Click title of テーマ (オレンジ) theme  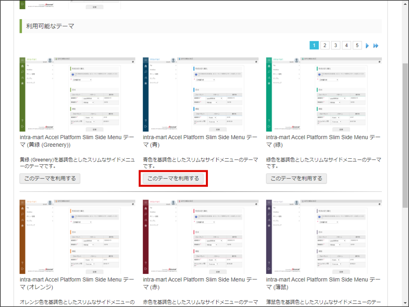pyautogui.click(x=77, y=283)
